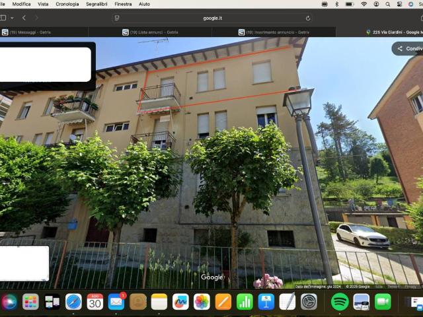423x317 pixels.
Task: Open the Segnalibri menu
Action: pos(96,4)
